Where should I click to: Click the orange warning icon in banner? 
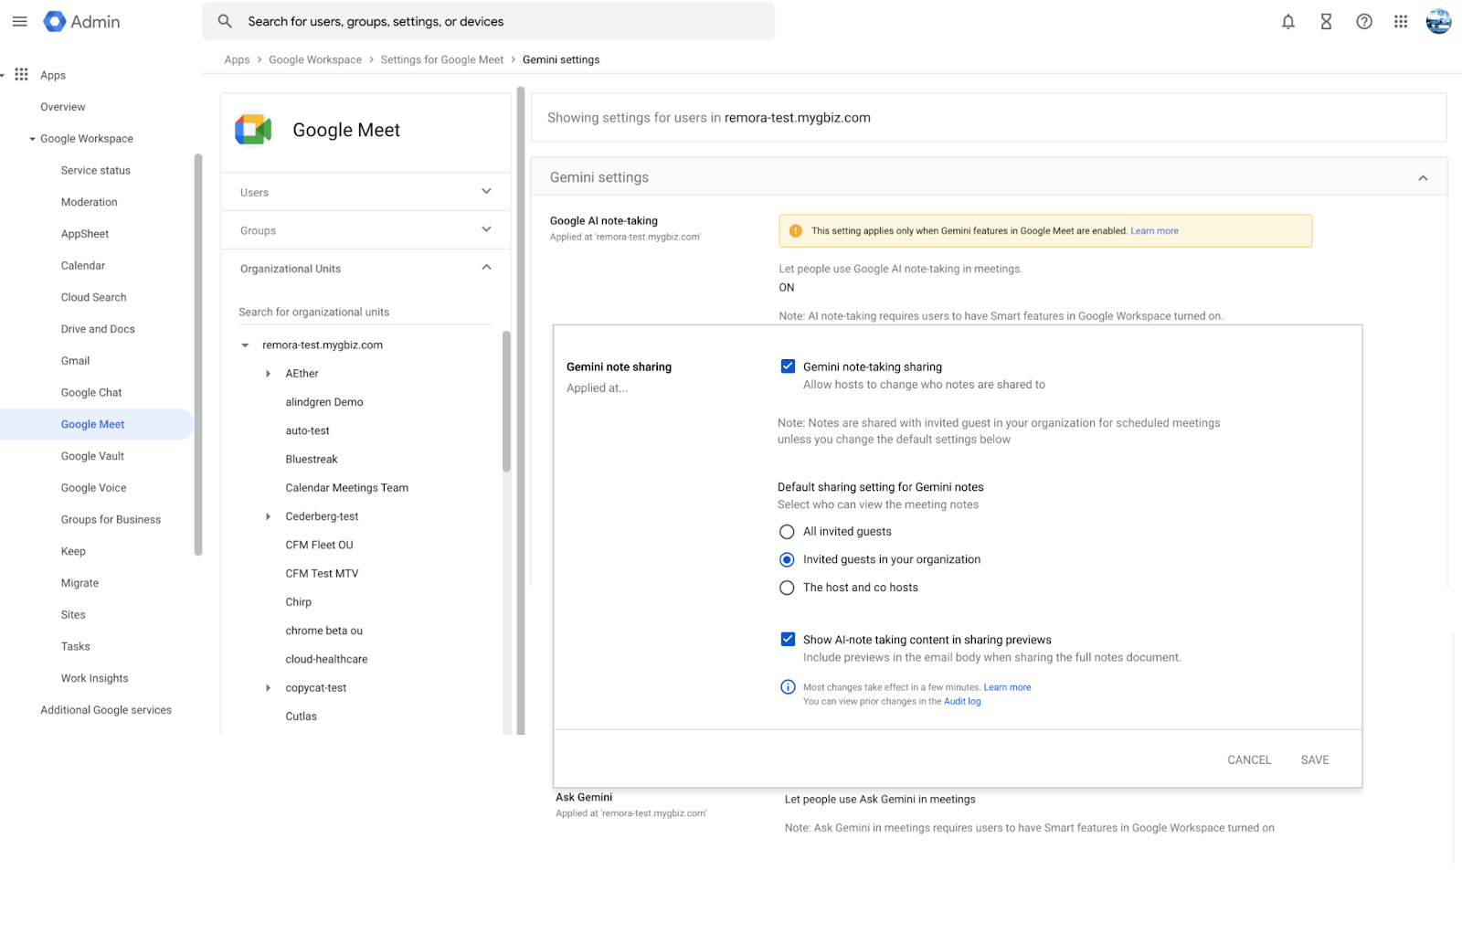click(795, 231)
